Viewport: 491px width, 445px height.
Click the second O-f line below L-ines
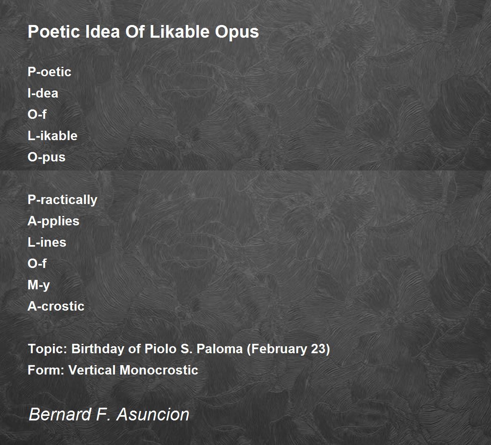click(x=37, y=263)
